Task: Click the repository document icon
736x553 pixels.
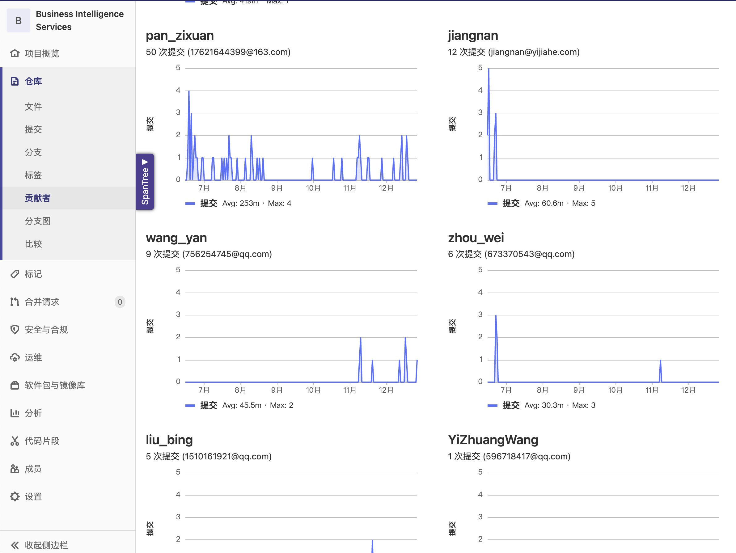Action: click(x=15, y=81)
